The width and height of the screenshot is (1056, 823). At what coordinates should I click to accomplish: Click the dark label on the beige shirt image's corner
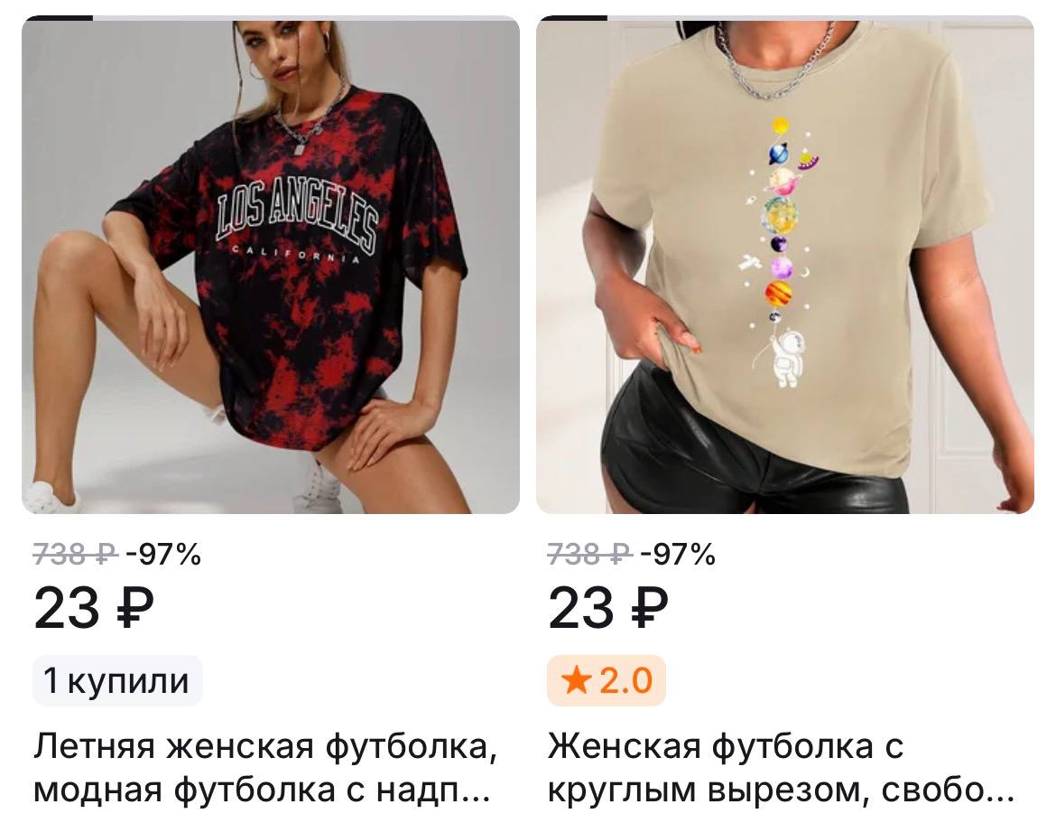[572, 18]
